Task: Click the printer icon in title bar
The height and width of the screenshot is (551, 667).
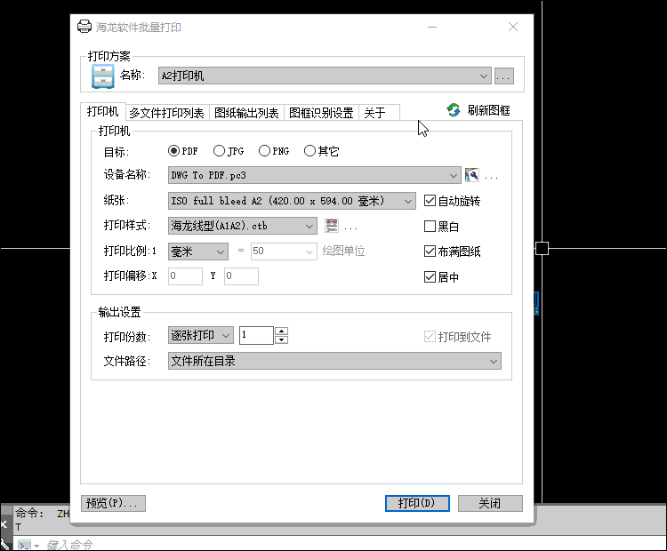Action: pos(84,27)
